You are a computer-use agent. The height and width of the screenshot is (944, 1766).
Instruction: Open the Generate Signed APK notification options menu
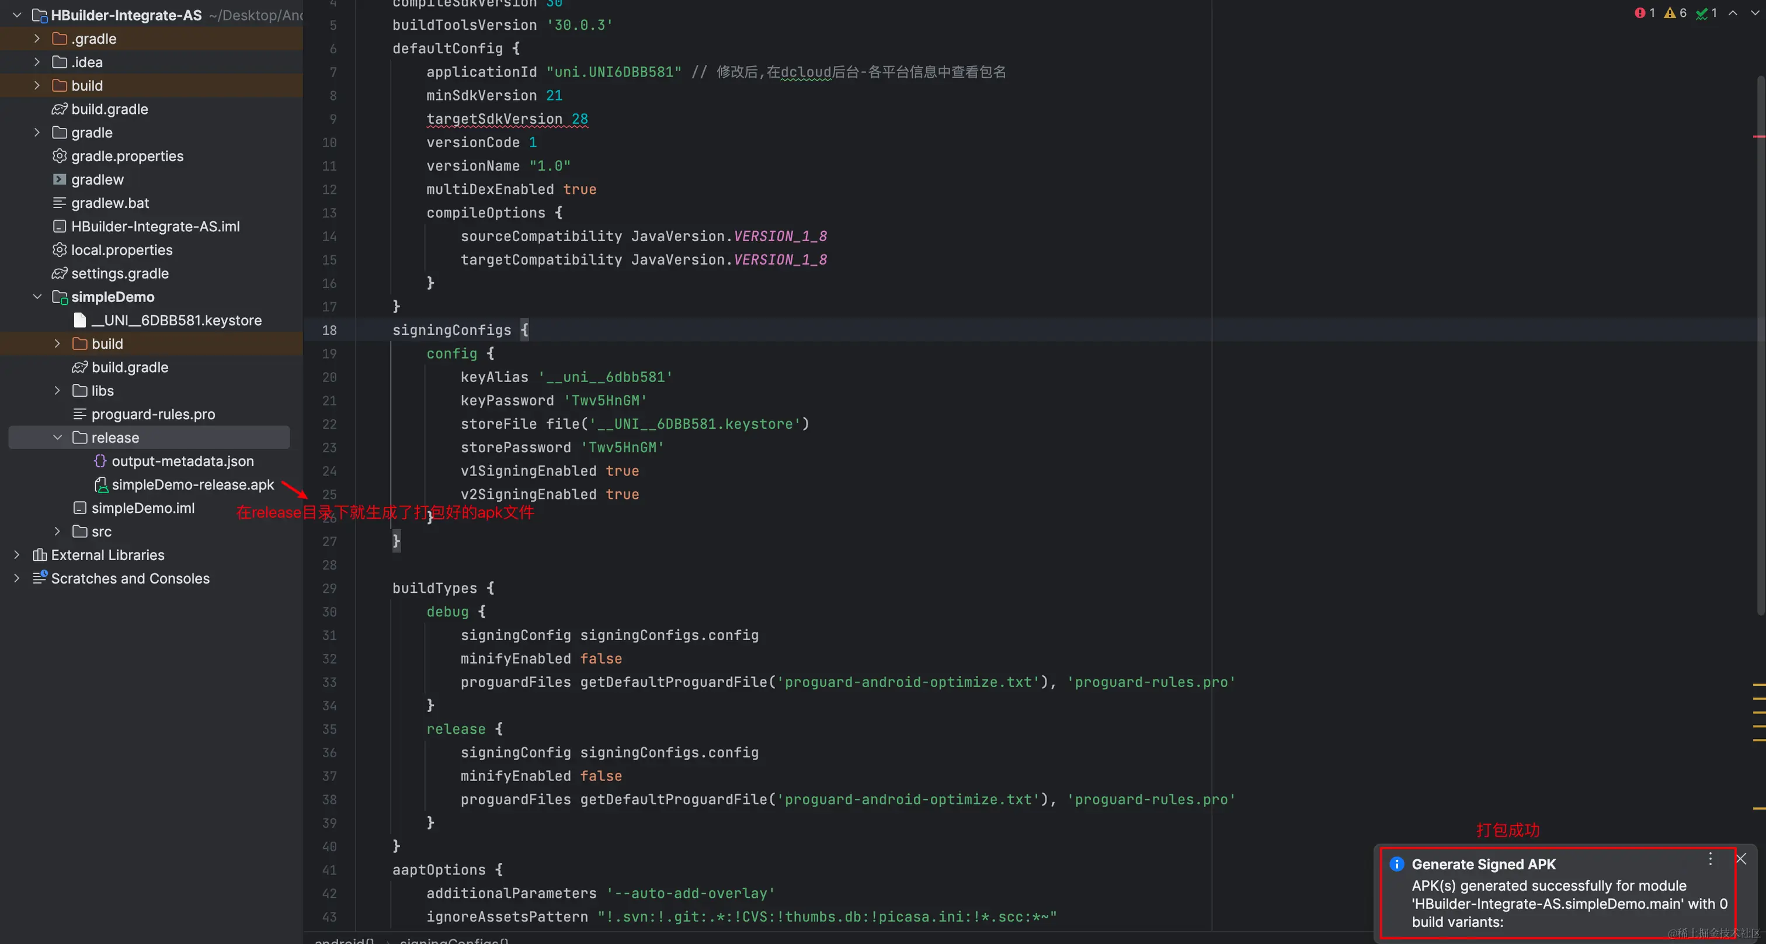pos(1710,859)
